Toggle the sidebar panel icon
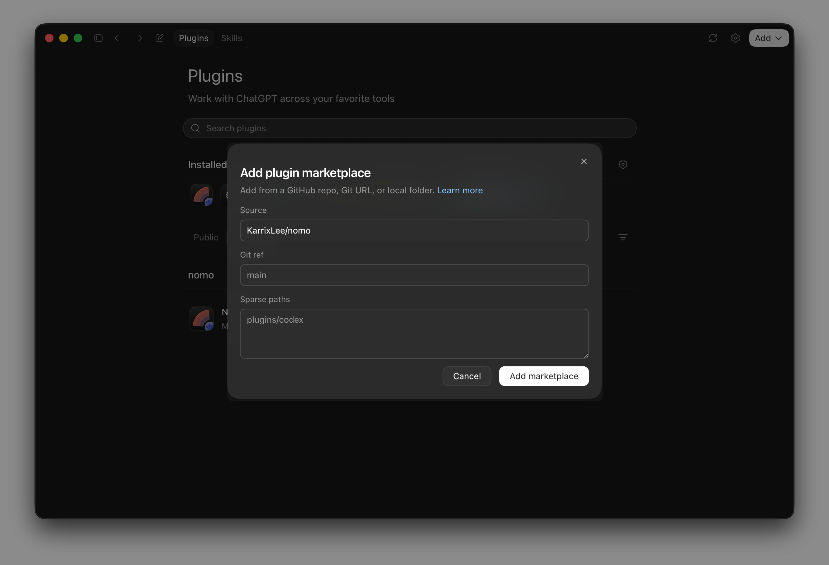 click(98, 38)
